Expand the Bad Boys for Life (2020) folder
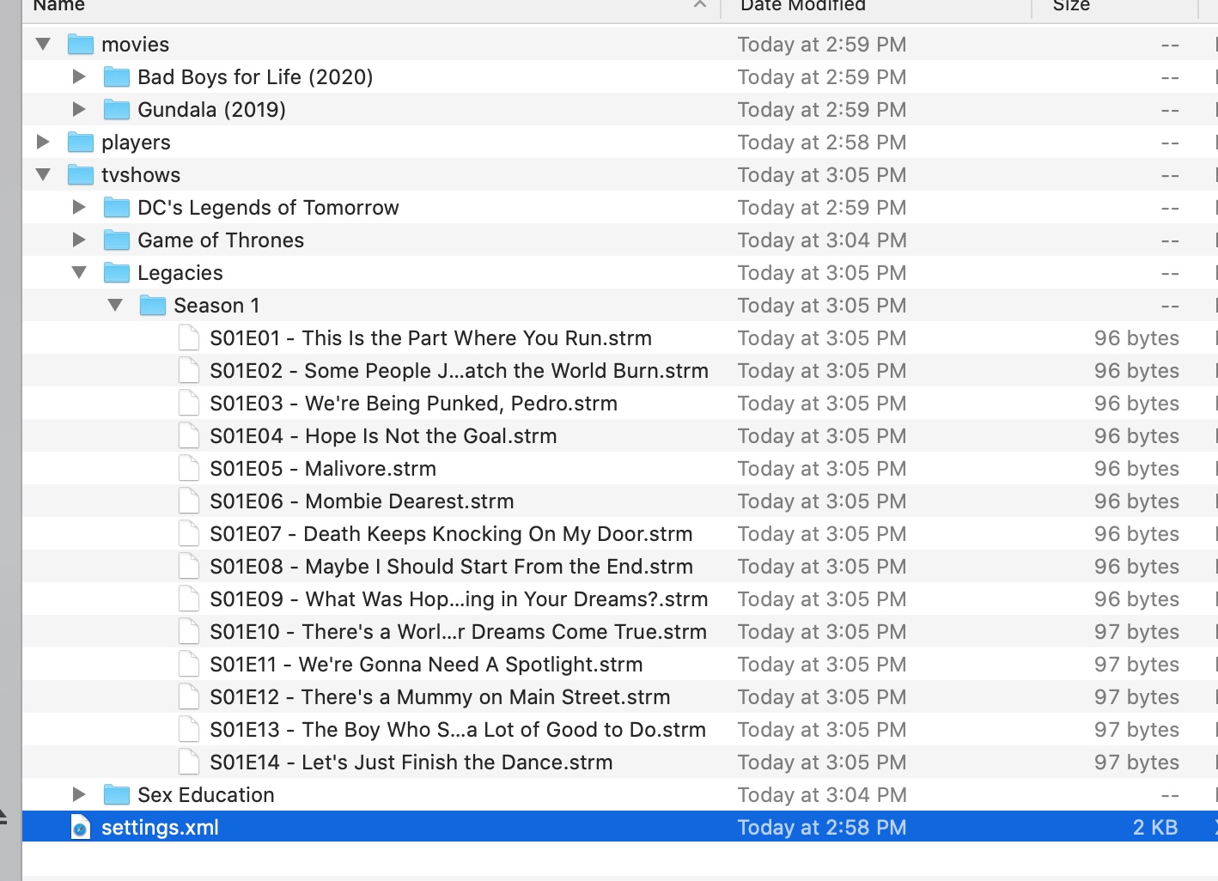The image size is (1218, 881). pos(79,76)
